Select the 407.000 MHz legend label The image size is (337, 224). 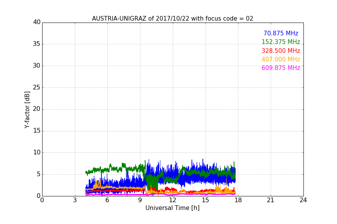pos(281,59)
